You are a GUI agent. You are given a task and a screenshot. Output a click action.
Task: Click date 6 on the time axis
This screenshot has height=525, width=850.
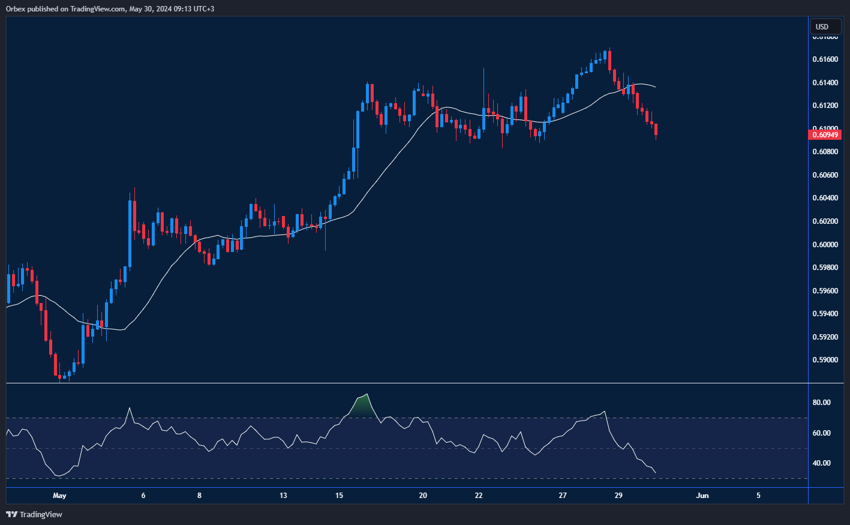coord(143,496)
